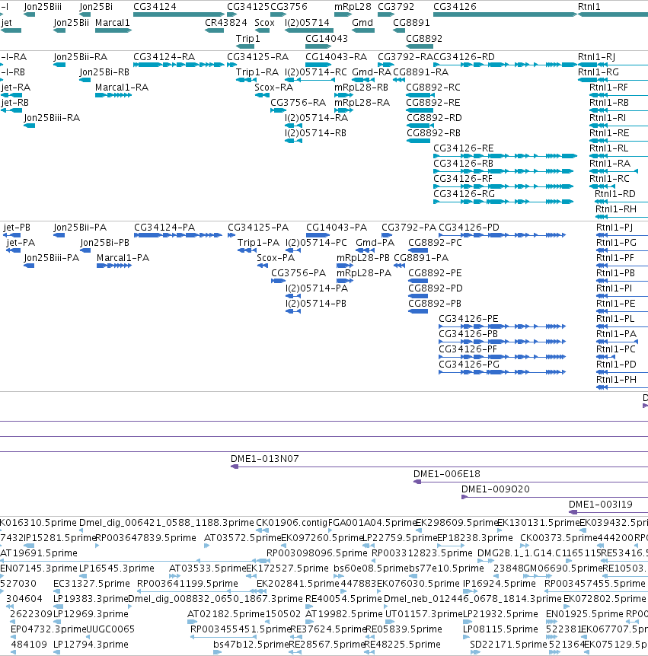This screenshot has height=656, width=648.
Task: Select EST bs47b12.5prime
Action: point(251,645)
